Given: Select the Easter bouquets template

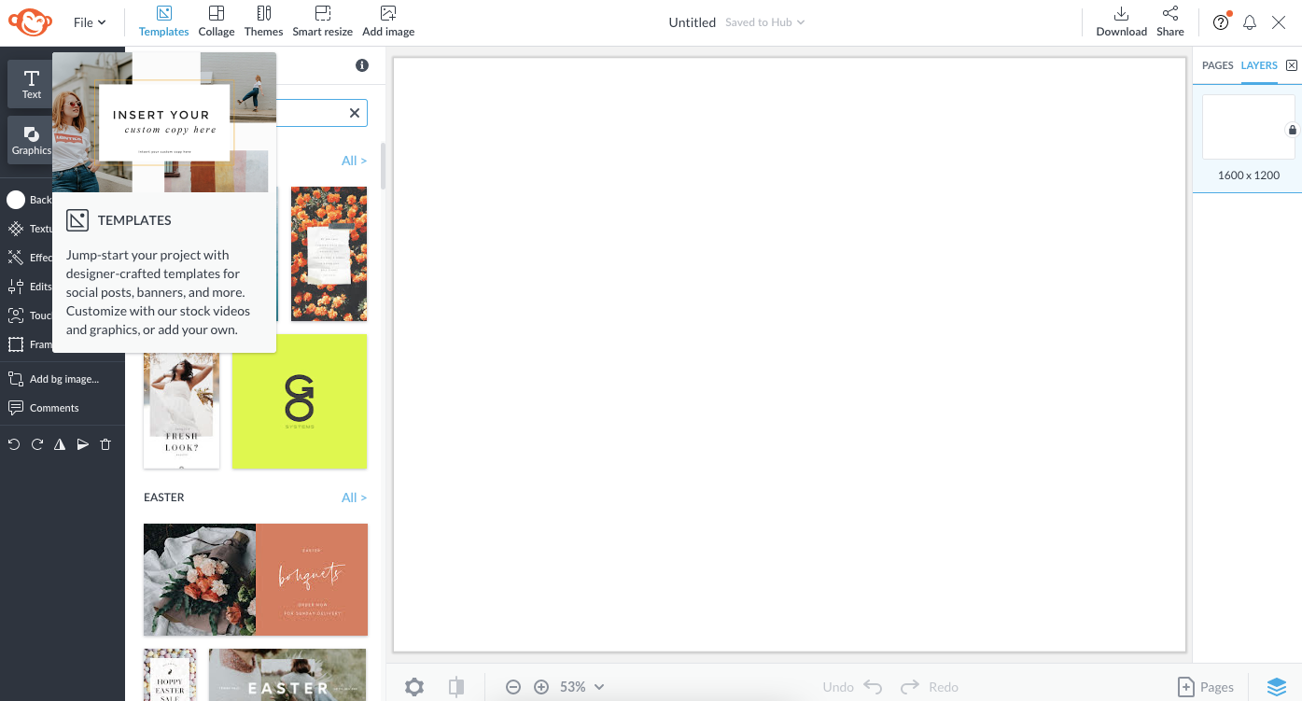Looking at the screenshot, I should [256, 580].
